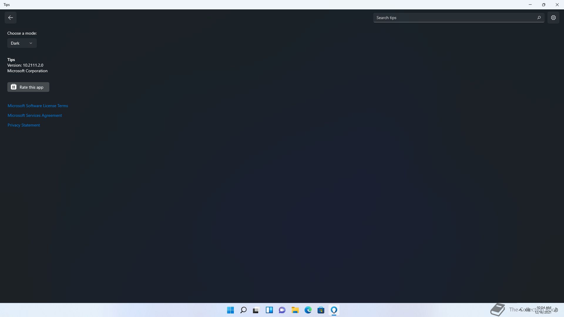Click the back arrow button

(x=11, y=18)
